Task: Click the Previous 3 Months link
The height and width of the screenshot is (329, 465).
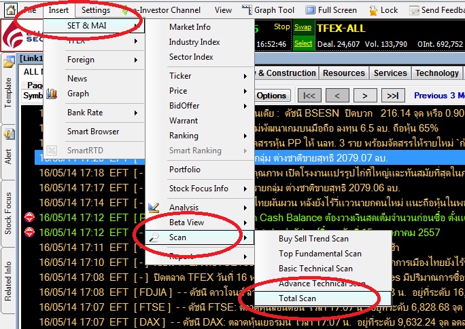Action: point(439,96)
